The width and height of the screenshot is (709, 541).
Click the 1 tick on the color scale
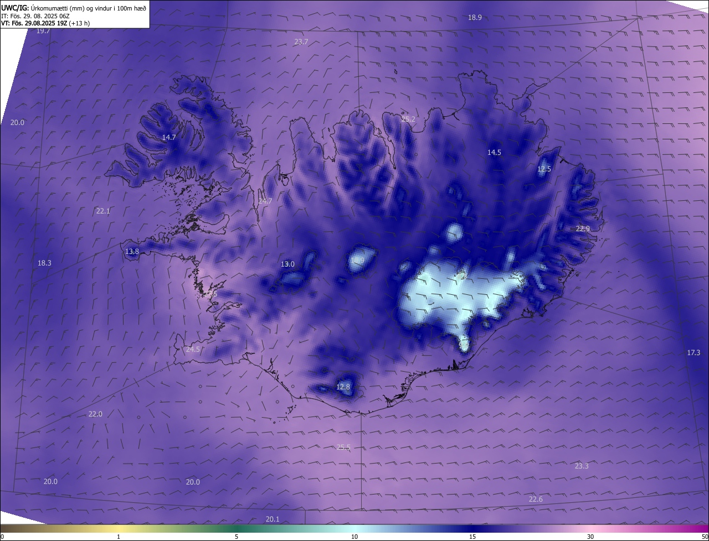point(119,537)
